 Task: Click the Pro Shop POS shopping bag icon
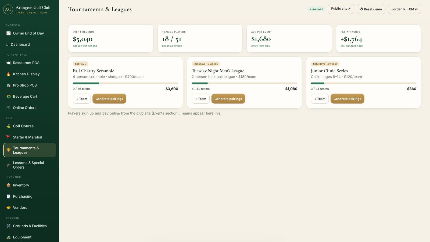tap(8, 85)
